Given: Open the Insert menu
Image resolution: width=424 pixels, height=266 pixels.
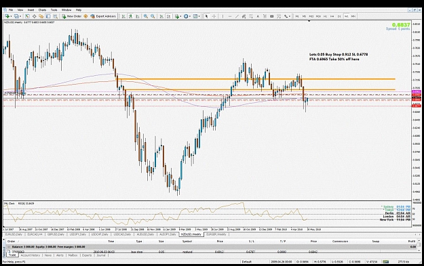Looking at the screenshot, I should click(31, 9).
